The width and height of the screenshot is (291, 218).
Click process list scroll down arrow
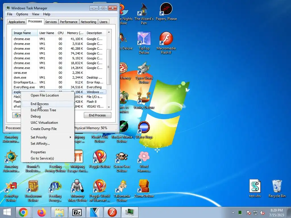click(109, 107)
